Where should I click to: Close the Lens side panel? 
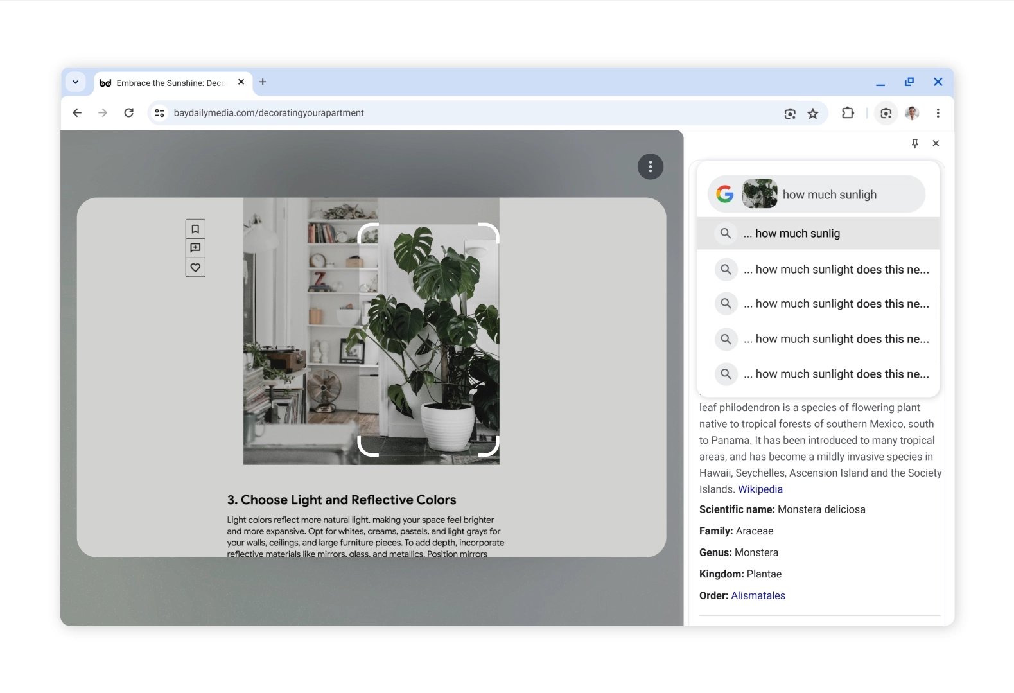tap(936, 143)
